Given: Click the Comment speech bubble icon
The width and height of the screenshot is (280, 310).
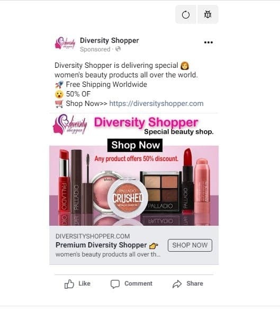Looking at the screenshot, I should click(115, 284).
